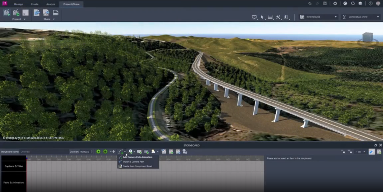The height and width of the screenshot is (192, 383).
Task: Click the Export IMX icon in Share group
Action: (x=46, y=13)
